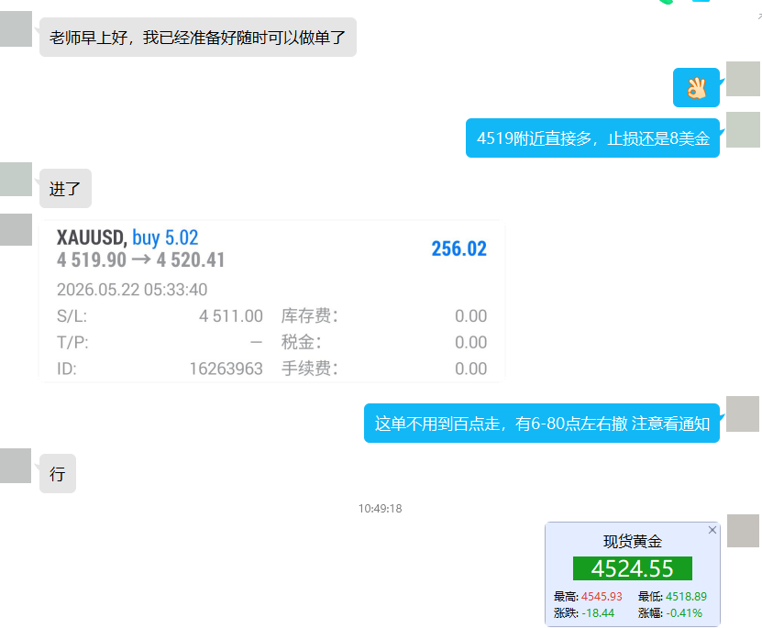
Task: Click the OK hand emoji message
Action: [x=696, y=88]
